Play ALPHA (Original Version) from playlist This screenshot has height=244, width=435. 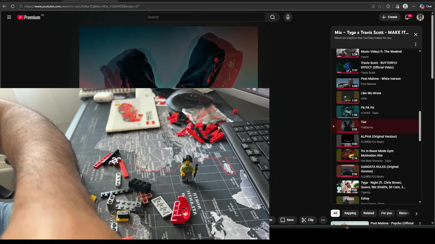375,140
